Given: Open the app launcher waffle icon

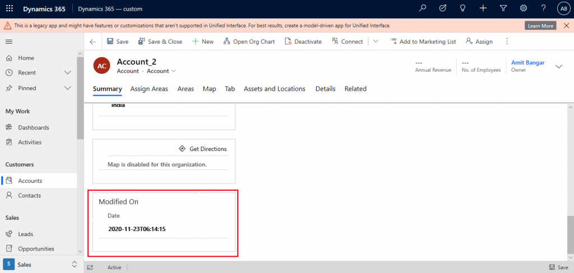Looking at the screenshot, I should (10, 9).
